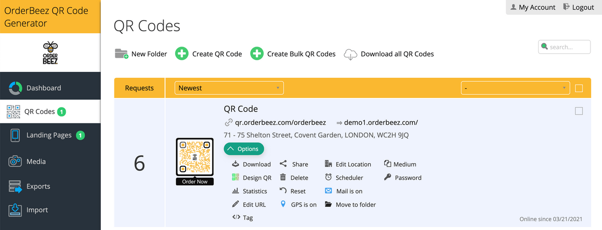Set a Password using key icon
The image size is (602, 230).
388,177
